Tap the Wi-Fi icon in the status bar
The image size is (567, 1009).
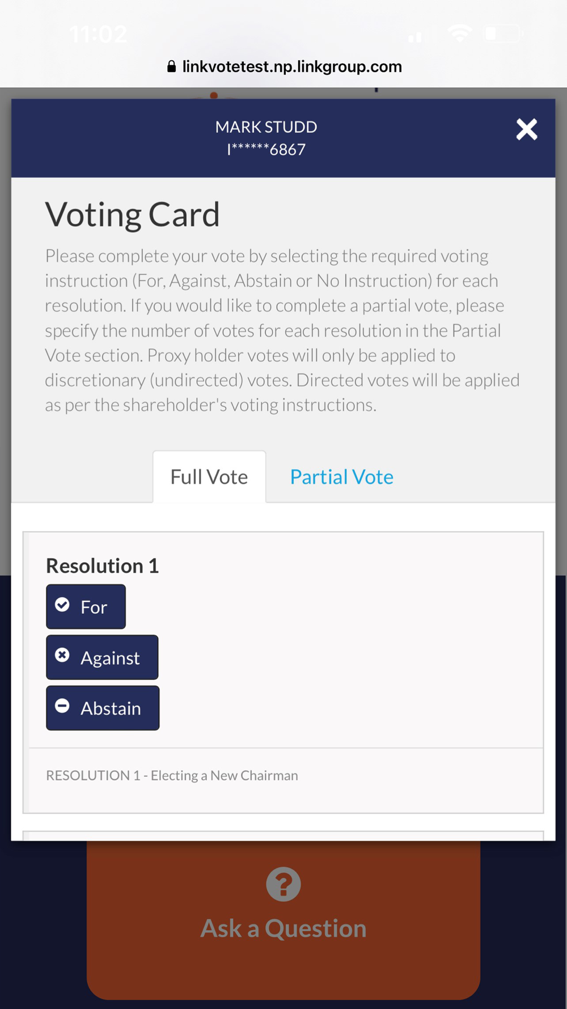[x=459, y=34]
